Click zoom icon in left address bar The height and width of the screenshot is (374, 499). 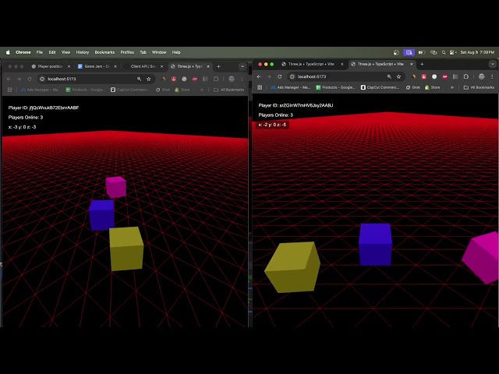[x=139, y=79]
